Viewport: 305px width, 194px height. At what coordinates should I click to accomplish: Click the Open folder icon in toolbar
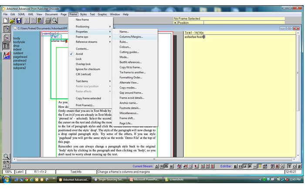pos(12,20)
